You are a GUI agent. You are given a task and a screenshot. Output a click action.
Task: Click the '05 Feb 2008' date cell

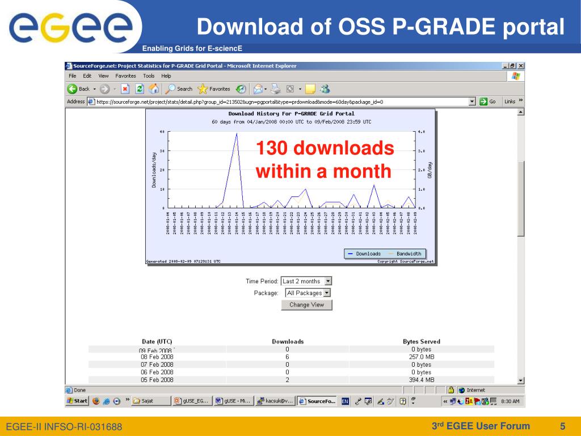click(157, 380)
